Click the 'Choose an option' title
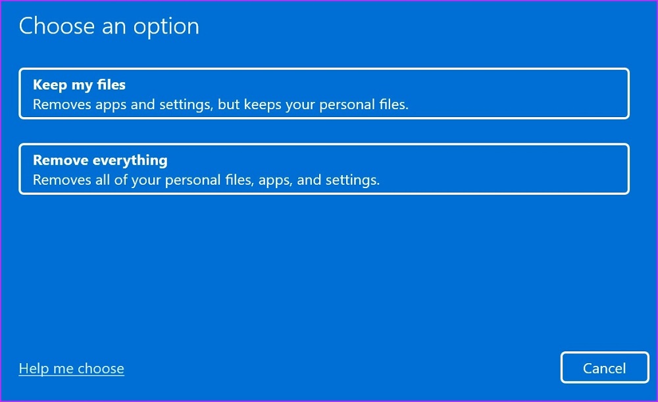The width and height of the screenshot is (658, 402). [x=109, y=26]
